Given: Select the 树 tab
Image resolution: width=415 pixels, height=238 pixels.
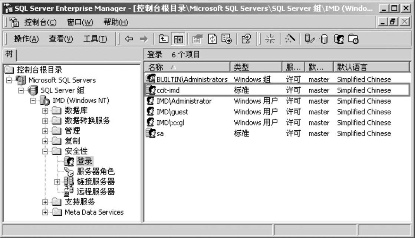Looking at the screenshot, I should click(x=9, y=54).
